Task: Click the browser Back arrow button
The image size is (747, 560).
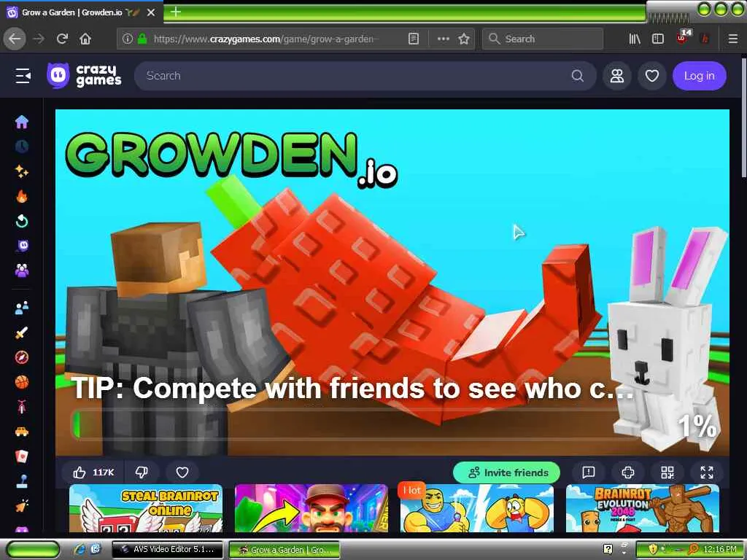Action: pos(15,39)
